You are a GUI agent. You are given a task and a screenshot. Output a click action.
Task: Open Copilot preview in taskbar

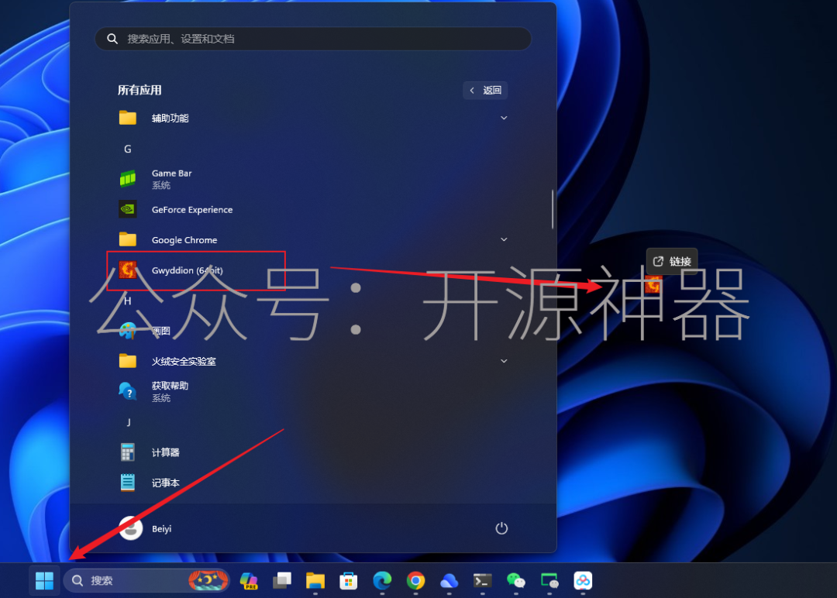coord(249,580)
